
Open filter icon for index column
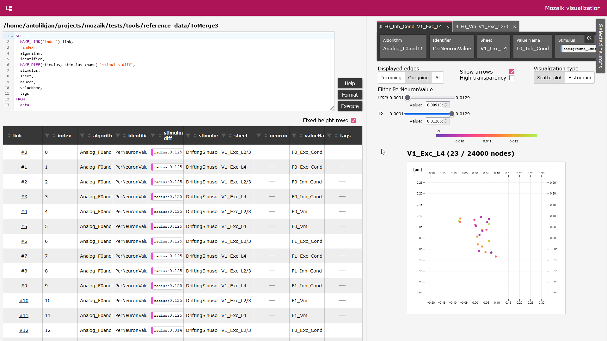tap(47, 136)
